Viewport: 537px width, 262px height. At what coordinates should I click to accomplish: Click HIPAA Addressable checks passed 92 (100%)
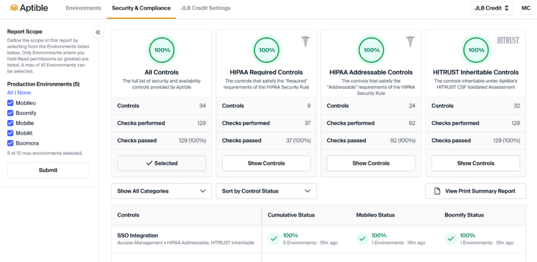(x=403, y=140)
